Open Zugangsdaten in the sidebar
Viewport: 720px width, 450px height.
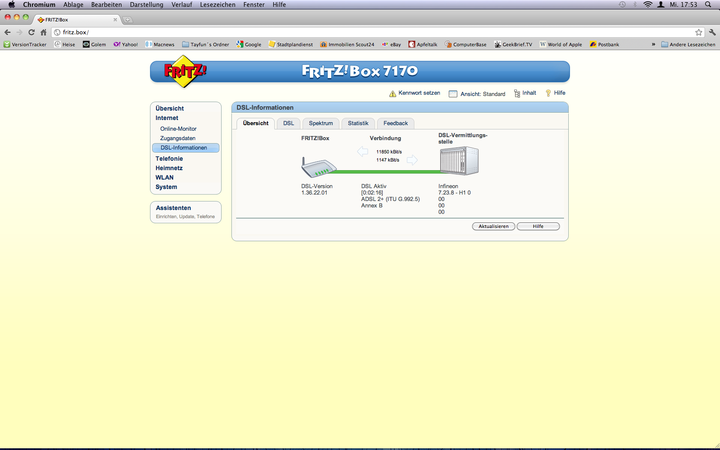(178, 138)
